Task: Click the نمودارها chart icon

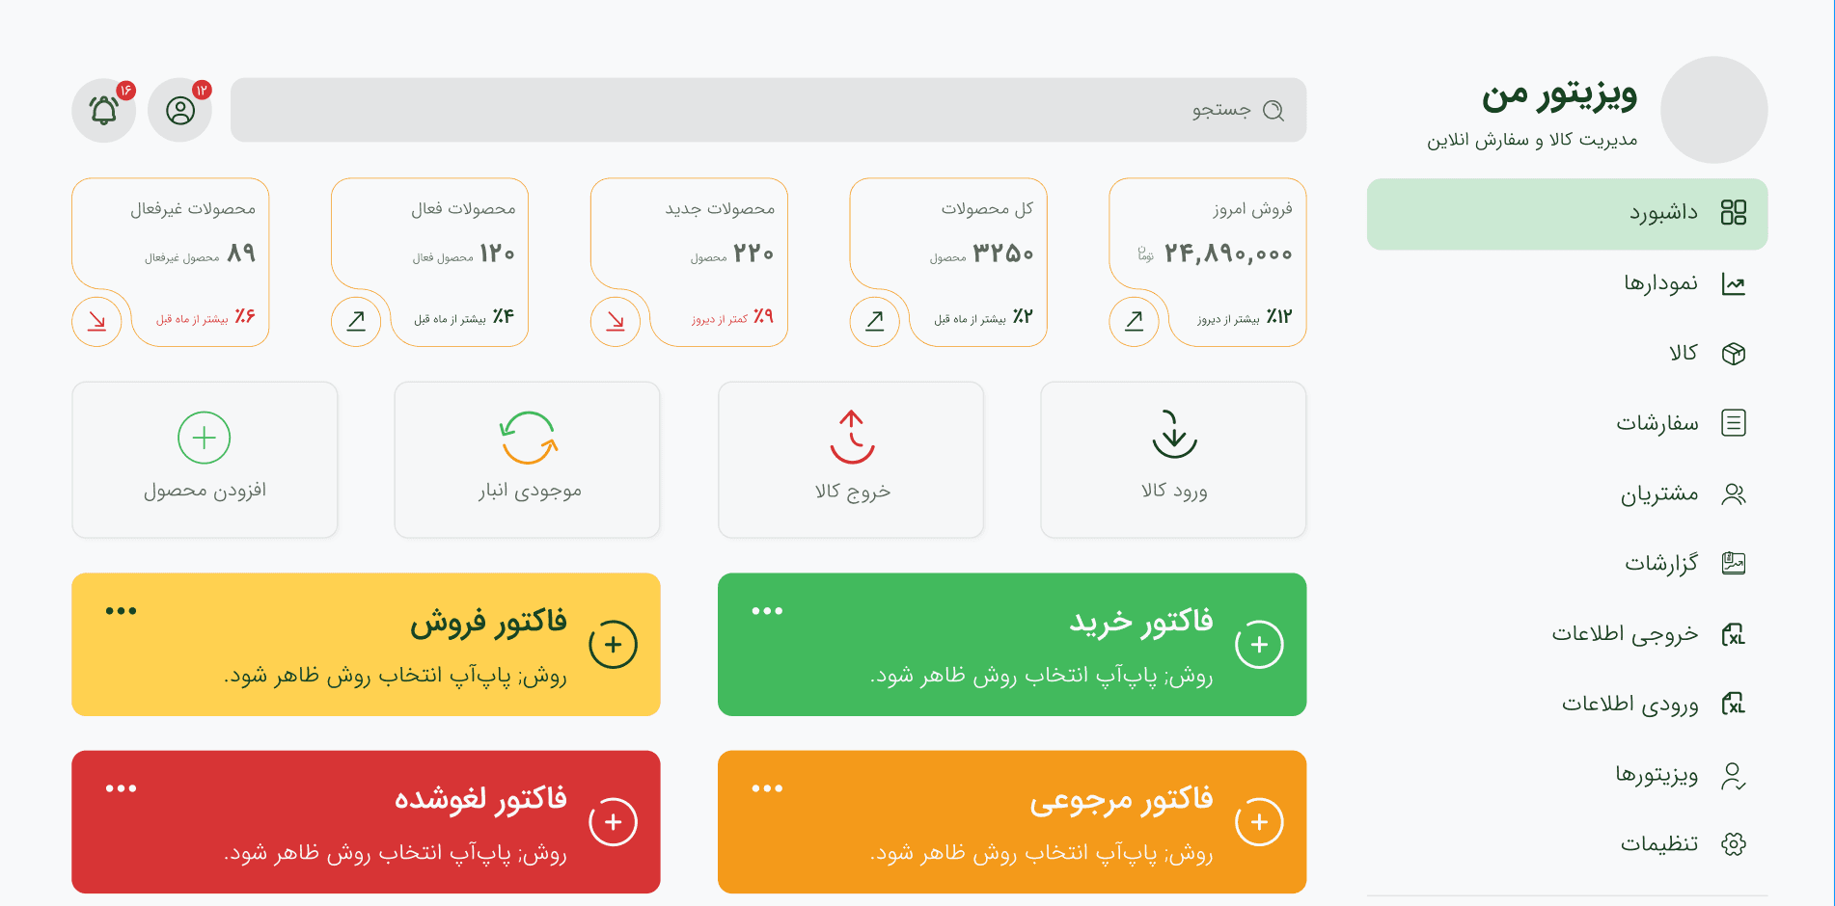Action: pyautogui.click(x=1734, y=284)
